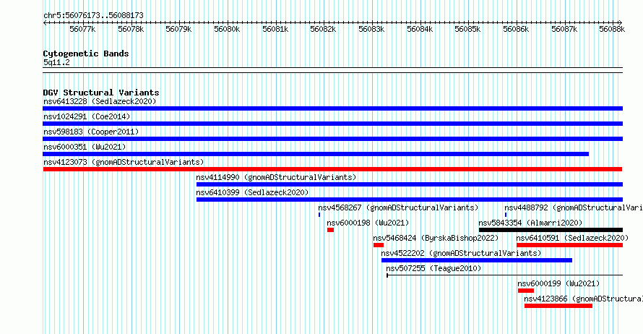Click the 56083k ruler tick label
The image size is (643, 334).
click(x=371, y=29)
